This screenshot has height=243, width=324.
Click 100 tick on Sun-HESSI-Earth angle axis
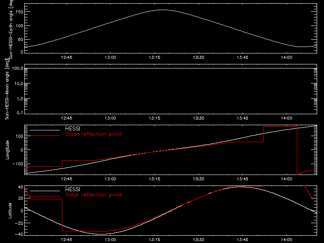pos(19,26)
